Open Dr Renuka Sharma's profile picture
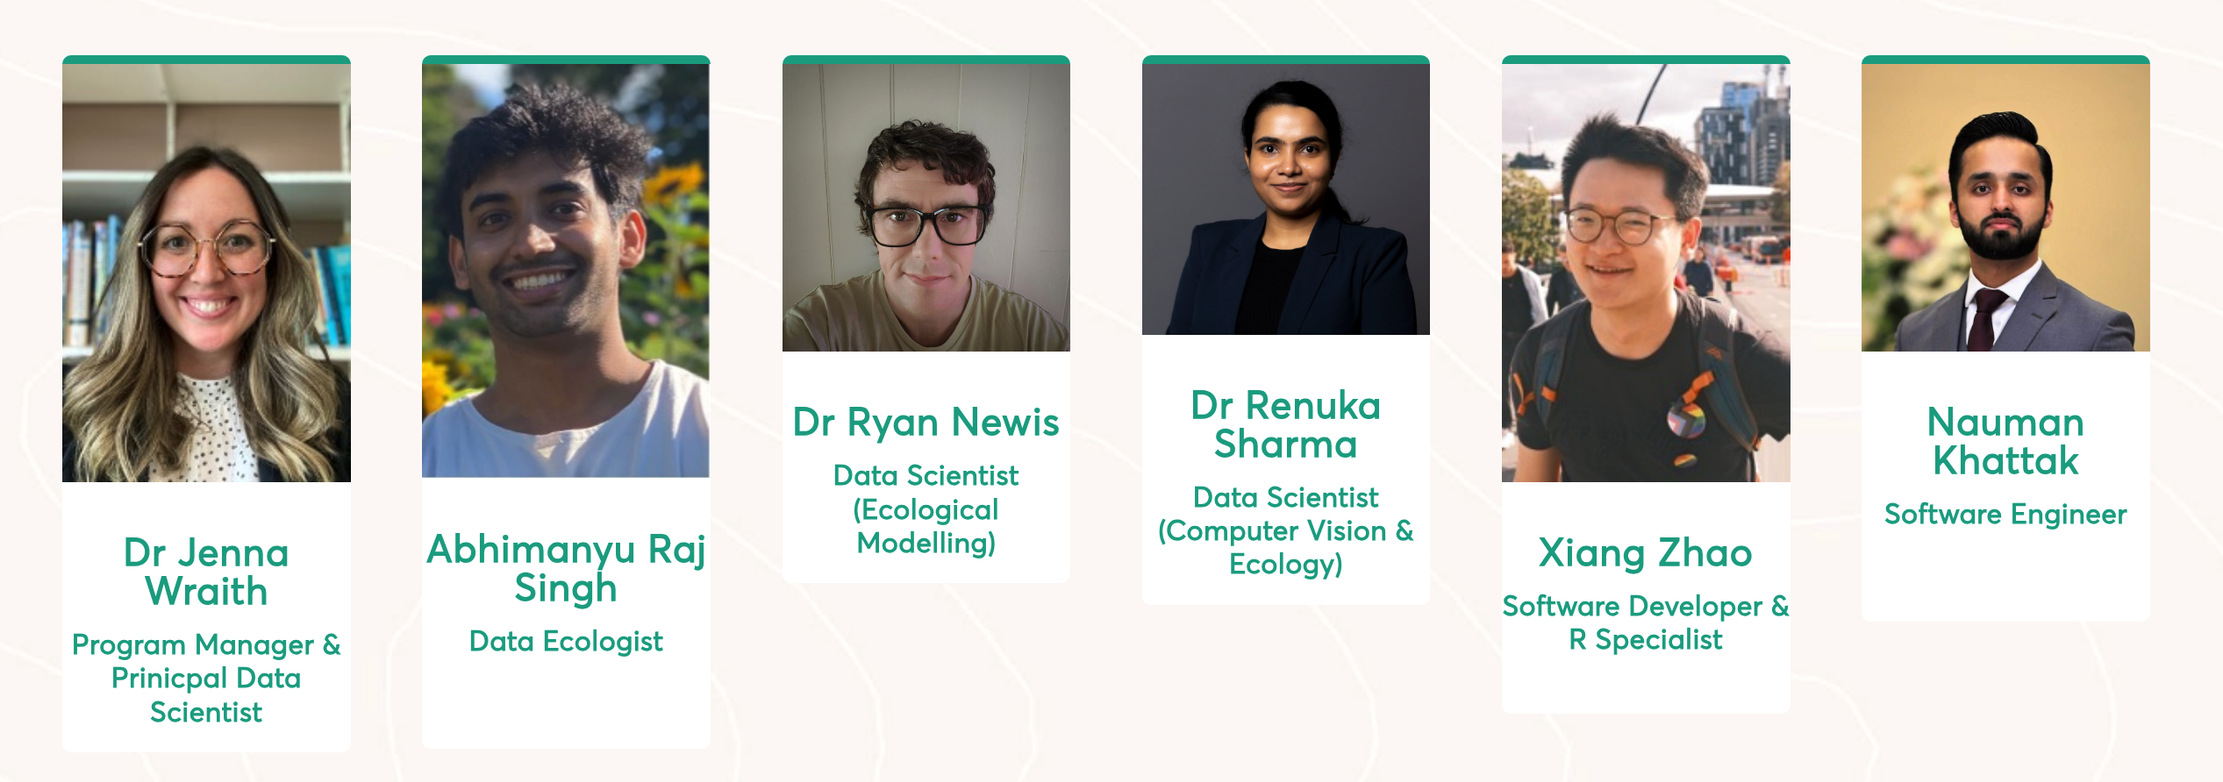Image resolution: width=2223 pixels, height=782 pixels. point(1286,199)
